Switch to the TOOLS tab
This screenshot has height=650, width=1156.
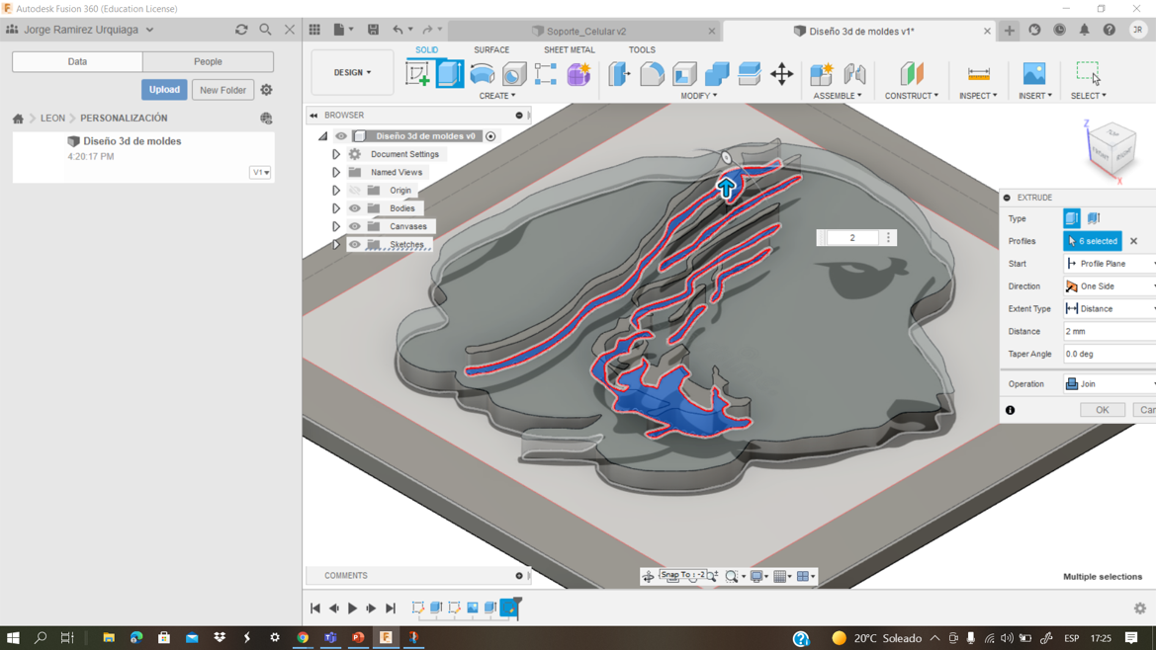click(x=642, y=50)
